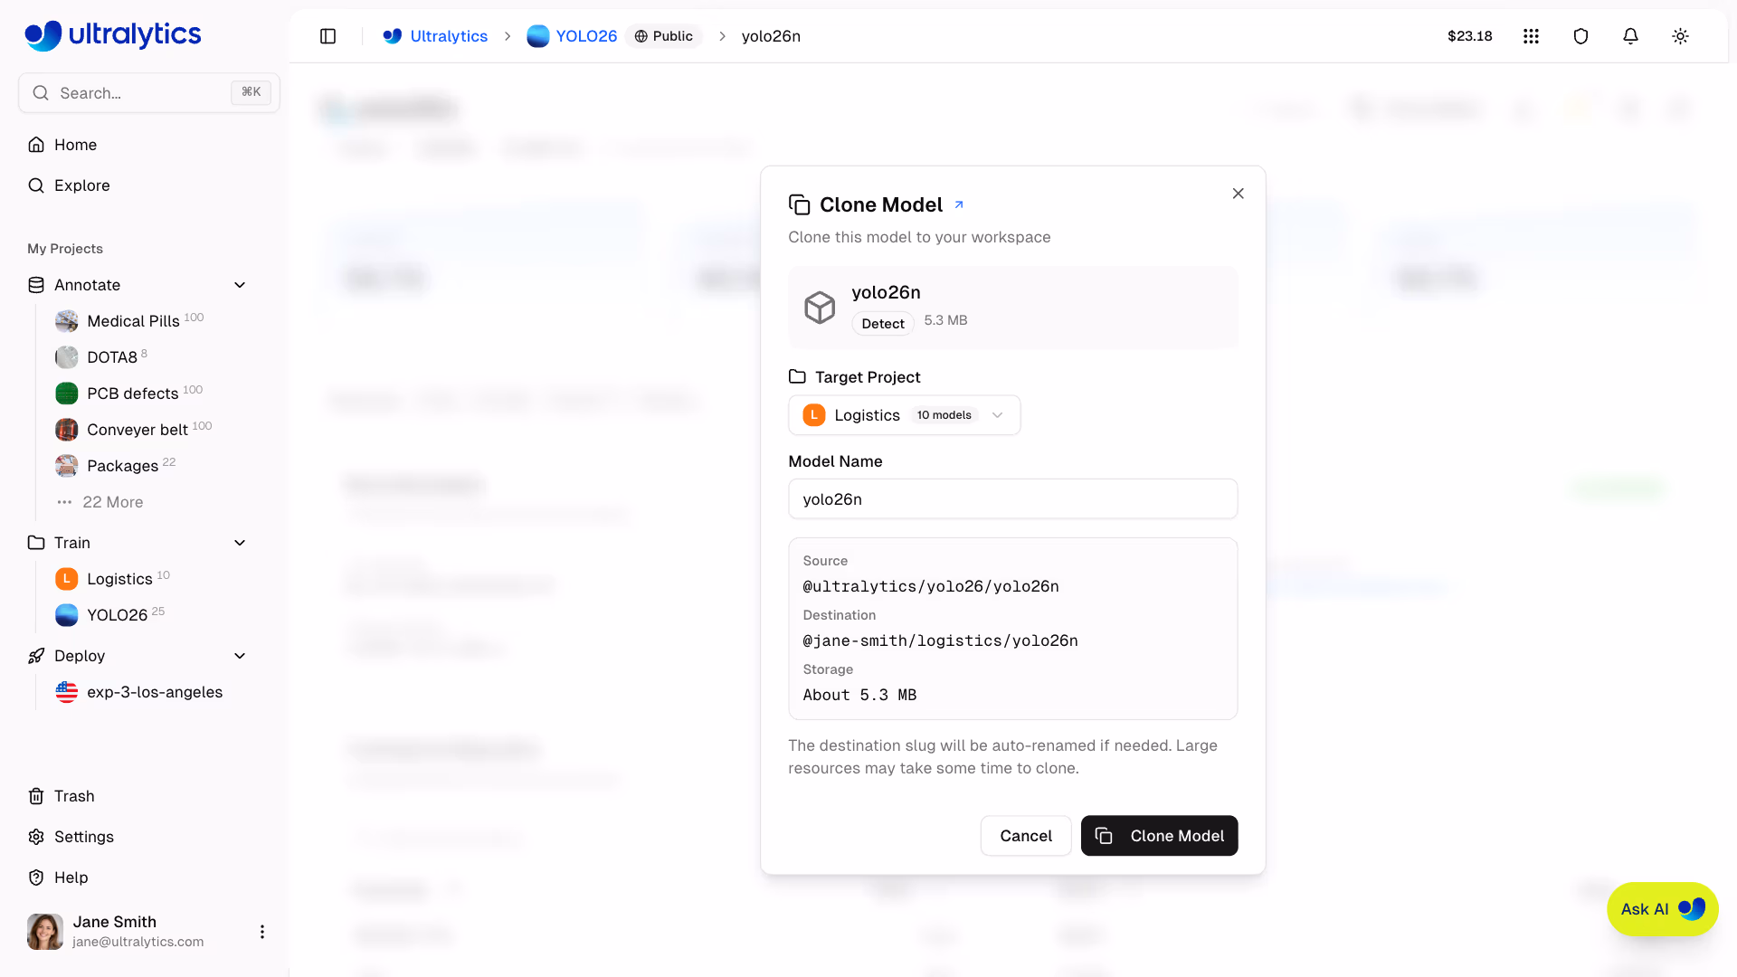Toggle the sidebar panel icon

(327, 36)
